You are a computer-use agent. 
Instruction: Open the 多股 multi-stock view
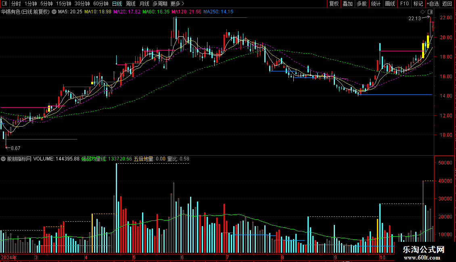pos(362,4)
